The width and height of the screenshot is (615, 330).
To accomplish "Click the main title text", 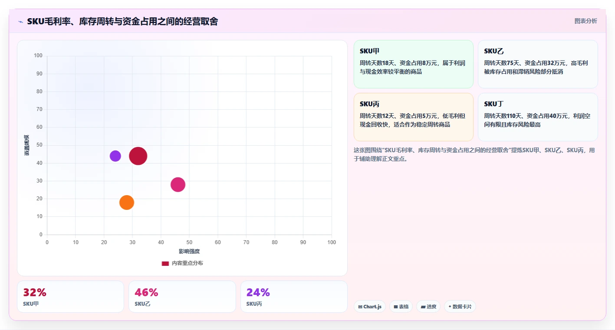I will [122, 21].
